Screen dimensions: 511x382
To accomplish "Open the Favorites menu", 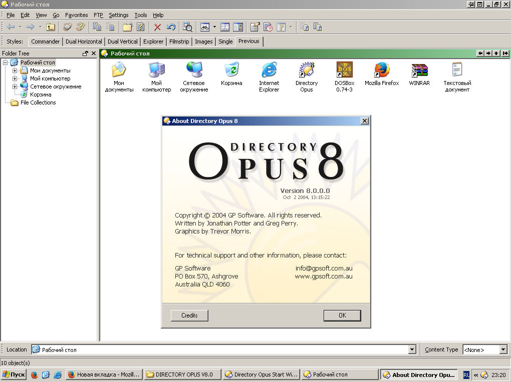I will click(x=77, y=15).
